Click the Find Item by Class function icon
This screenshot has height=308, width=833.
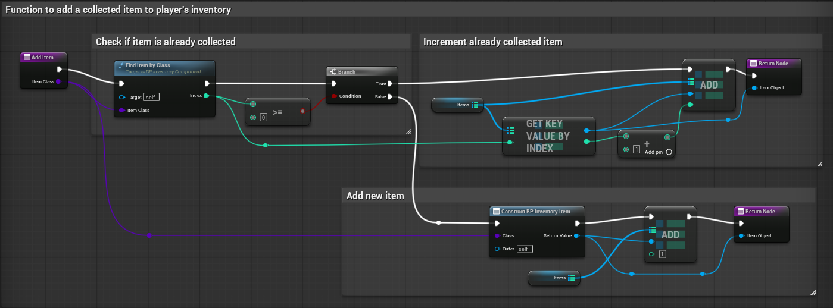click(121, 65)
